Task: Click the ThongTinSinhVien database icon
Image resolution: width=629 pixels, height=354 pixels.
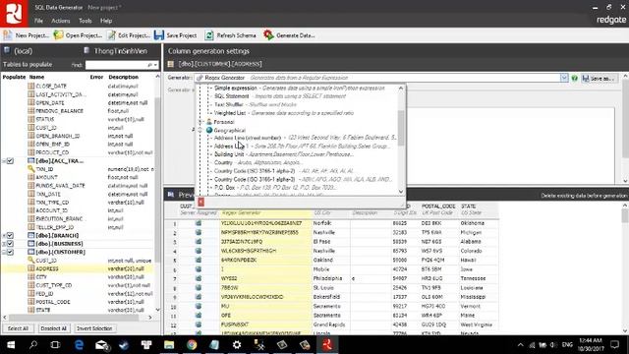Action: point(86,50)
